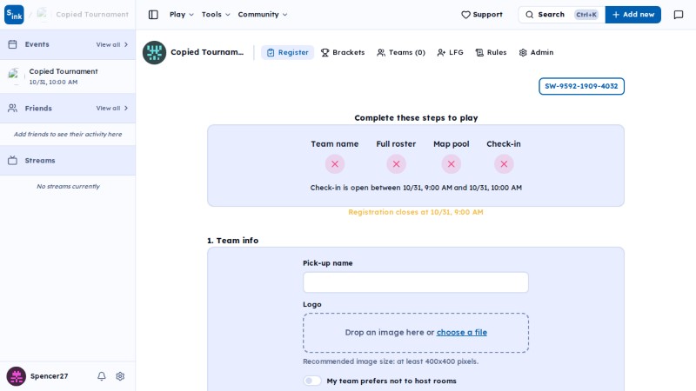Click the Copied Tournament header title
The width and height of the screenshot is (696, 391).
[x=207, y=52]
